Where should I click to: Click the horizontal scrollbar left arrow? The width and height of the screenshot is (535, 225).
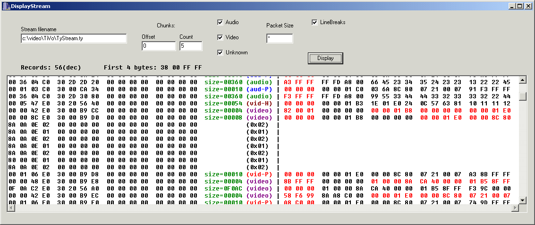(12, 208)
